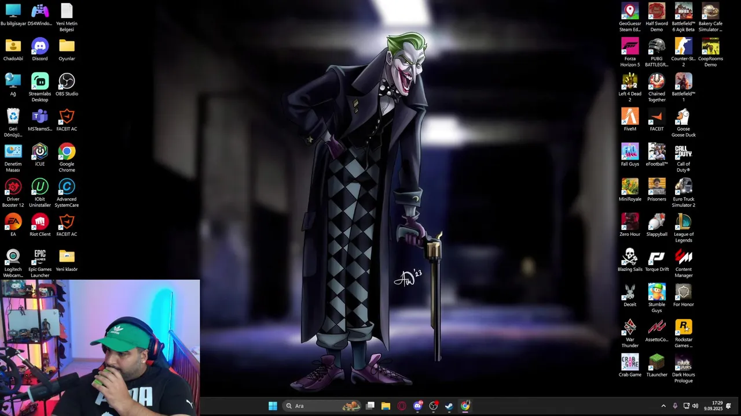741x416 pixels.
Task: Launch Driver Booster 12
Action: pos(13,194)
